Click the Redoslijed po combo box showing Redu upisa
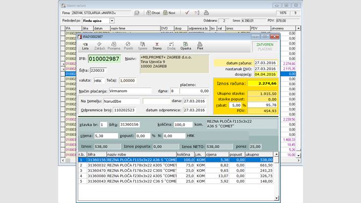Image resolution: width=361 pixels, height=203 pixels. [98, 21]
